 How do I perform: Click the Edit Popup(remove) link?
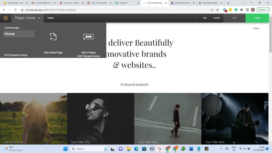pyautogui.click(x=88, y=56)
